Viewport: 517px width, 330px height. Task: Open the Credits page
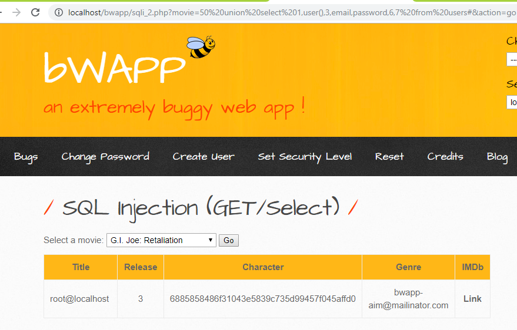point(445,156)
